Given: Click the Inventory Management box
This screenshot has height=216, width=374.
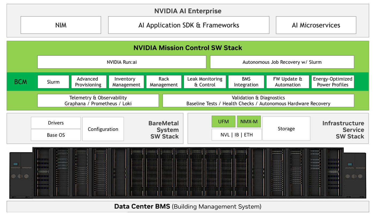Looking at the screenshot, I should 126,82.
